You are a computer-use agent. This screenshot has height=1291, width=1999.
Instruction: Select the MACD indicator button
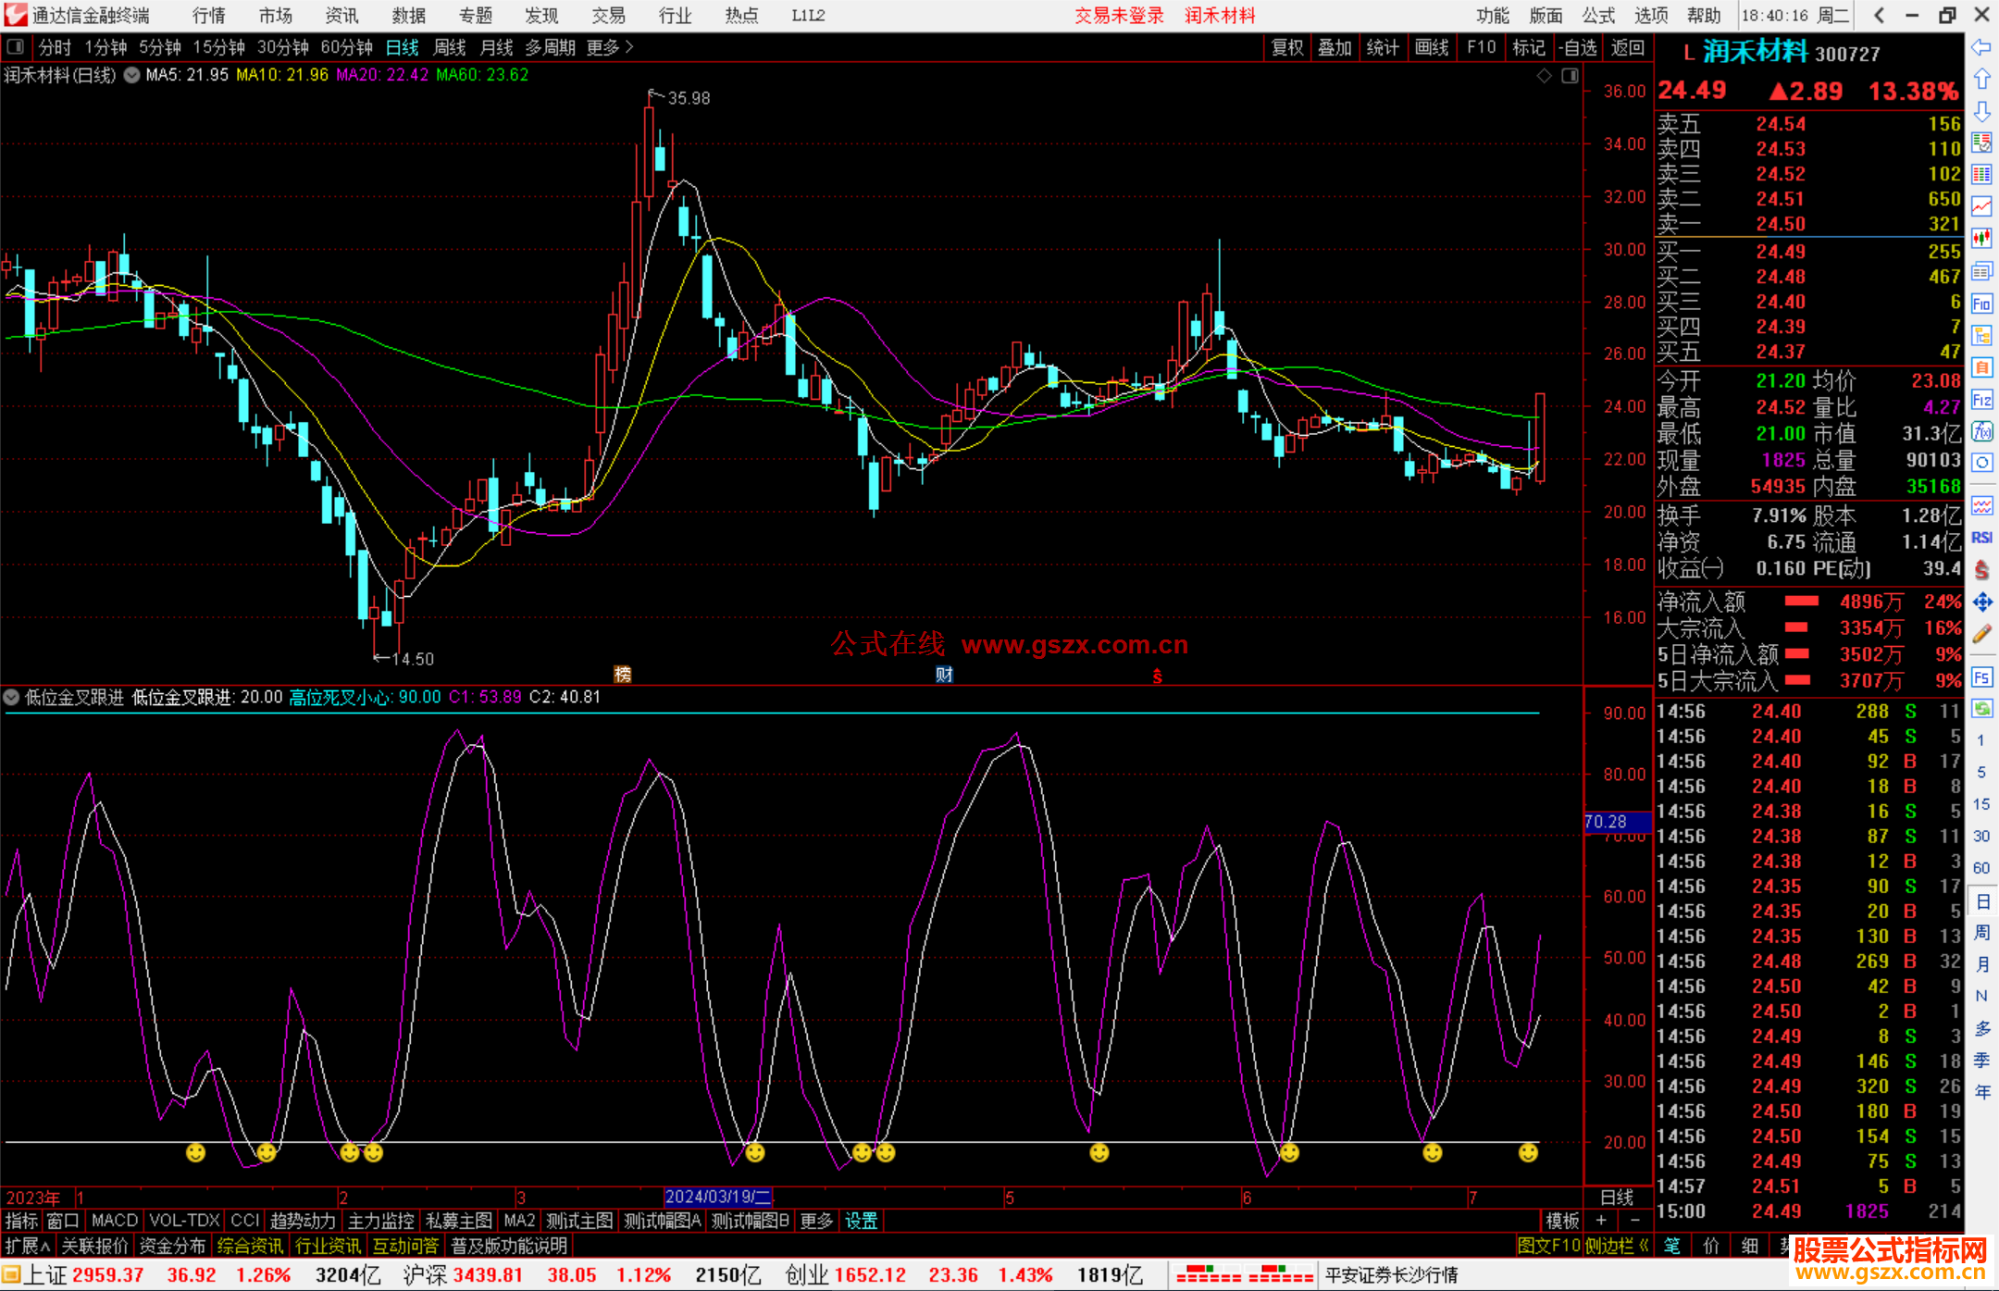[x=115, y=1221]
